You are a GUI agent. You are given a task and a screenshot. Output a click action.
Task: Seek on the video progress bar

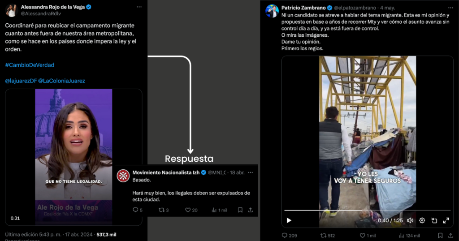point(368,211)
